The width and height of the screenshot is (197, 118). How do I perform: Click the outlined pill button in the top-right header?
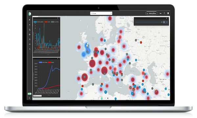click(x=151, y=13)
